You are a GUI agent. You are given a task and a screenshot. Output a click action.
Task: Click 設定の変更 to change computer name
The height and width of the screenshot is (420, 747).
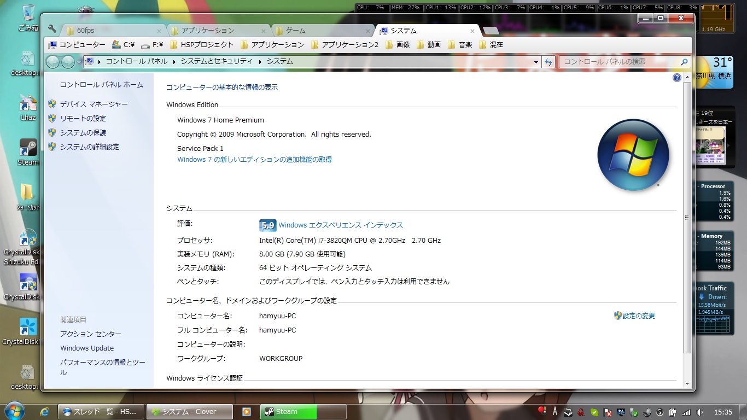[x=639, y=316]
